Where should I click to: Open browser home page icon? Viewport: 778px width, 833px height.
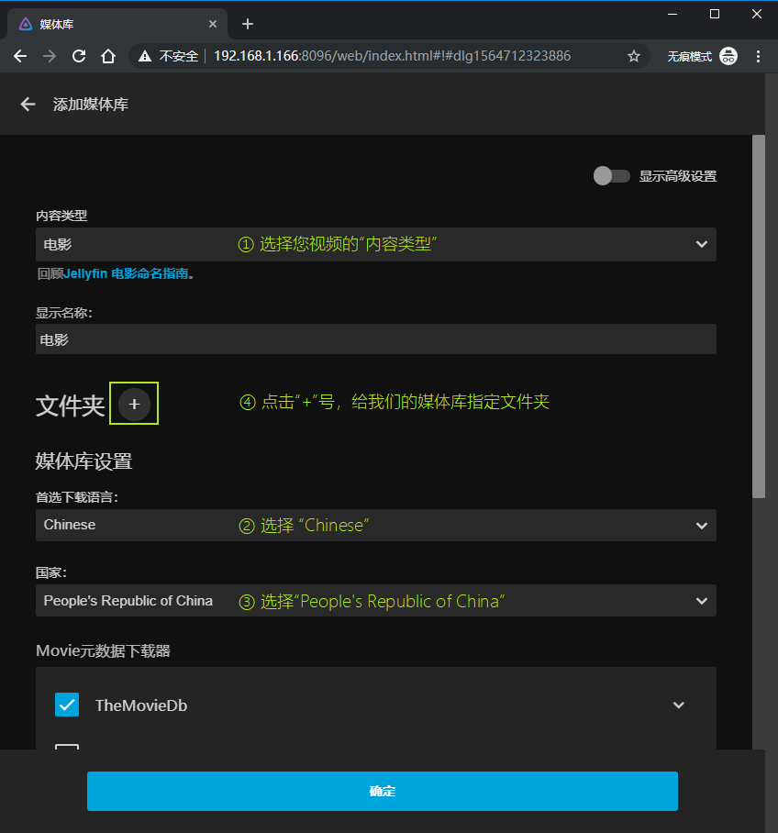(x=108, y=56)
